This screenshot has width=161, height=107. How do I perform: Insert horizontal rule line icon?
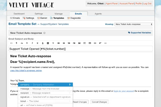click(x=105, y=43)
